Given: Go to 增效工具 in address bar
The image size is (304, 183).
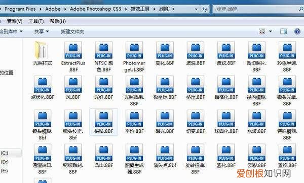Looking at the screenshot, I should (x=140, y=9).
